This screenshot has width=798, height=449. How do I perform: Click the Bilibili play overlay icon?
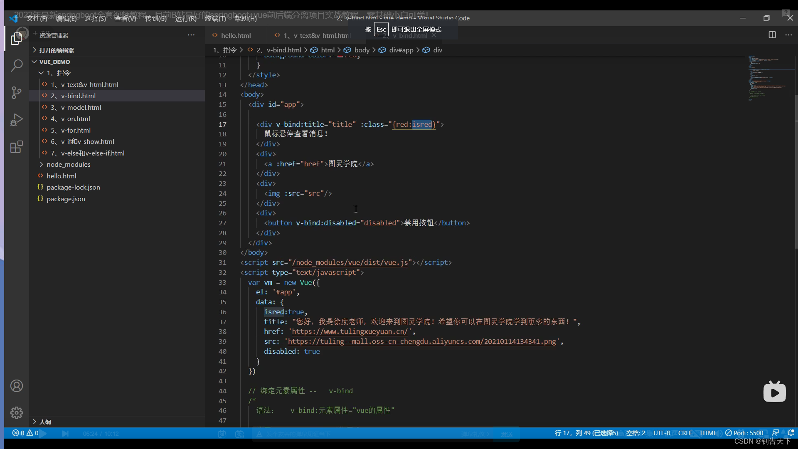click(x=775, y=392)
